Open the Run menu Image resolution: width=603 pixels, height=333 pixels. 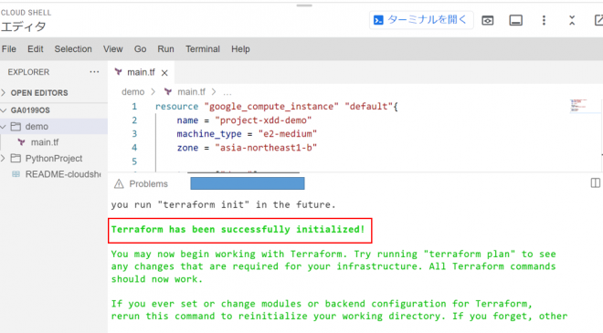tap(165, 49)
